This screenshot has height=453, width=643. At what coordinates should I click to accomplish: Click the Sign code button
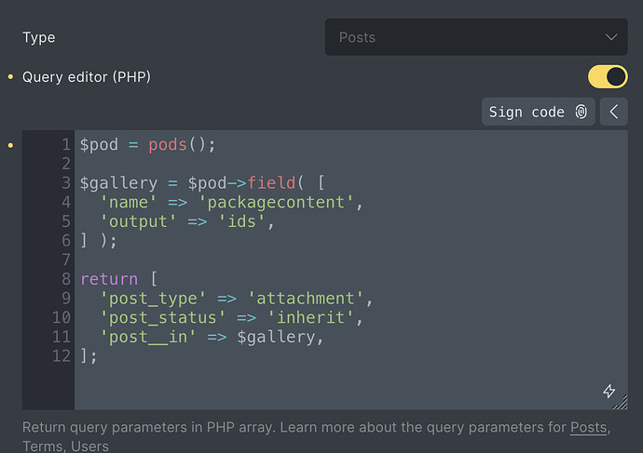(x=538, y=112)
